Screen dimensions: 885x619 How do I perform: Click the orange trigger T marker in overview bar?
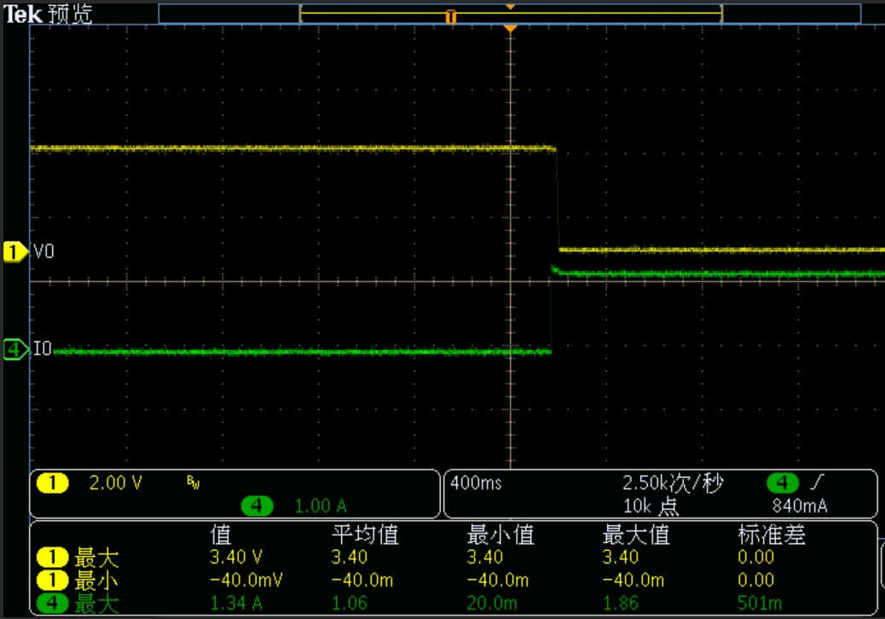tap(451, 16)
